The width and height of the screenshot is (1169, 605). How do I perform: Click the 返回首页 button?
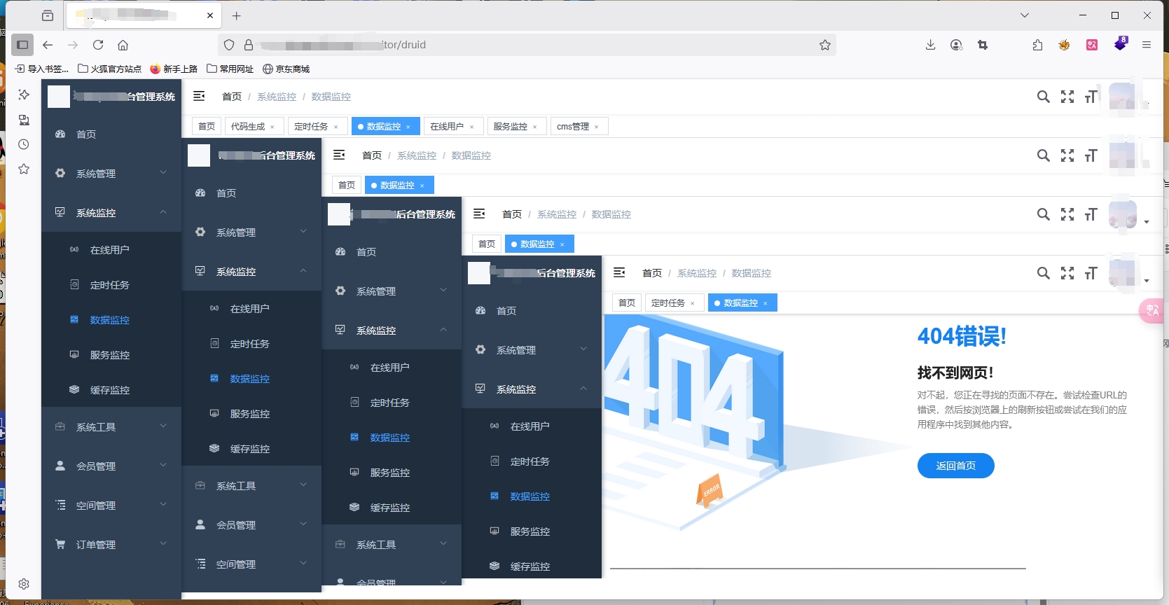955,466
